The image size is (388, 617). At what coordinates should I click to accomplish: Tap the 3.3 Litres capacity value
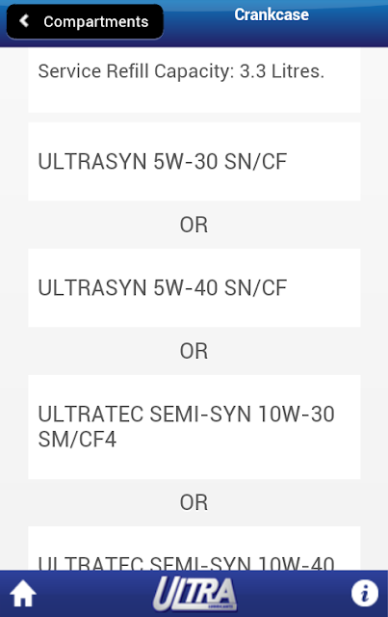click(282, 71)
